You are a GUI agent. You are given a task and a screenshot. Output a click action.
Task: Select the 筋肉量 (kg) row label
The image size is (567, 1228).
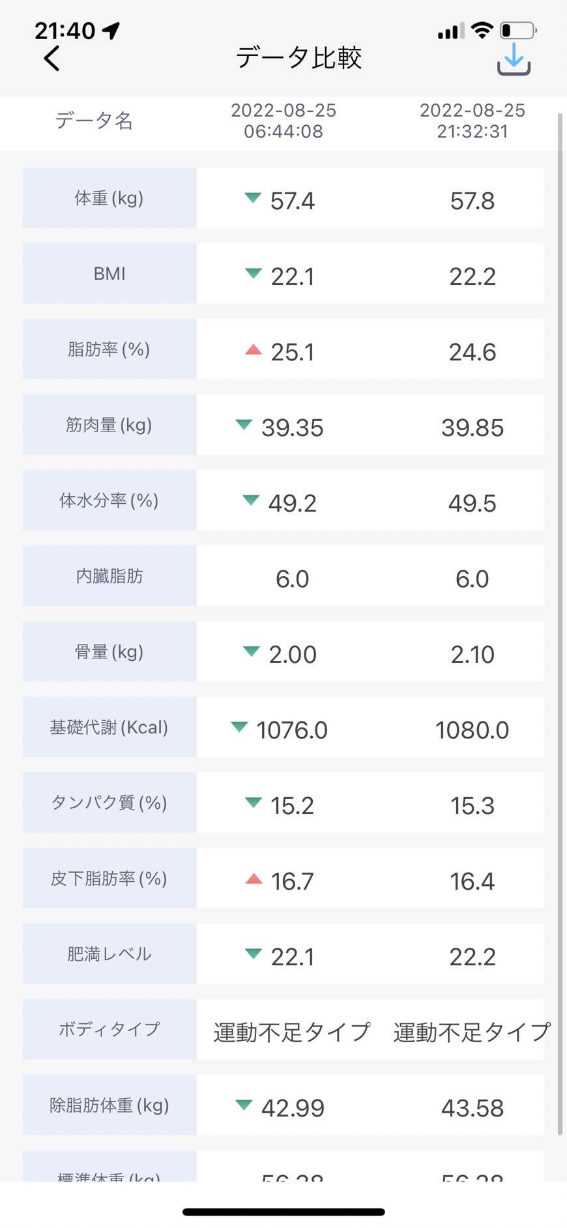[109, 424]
